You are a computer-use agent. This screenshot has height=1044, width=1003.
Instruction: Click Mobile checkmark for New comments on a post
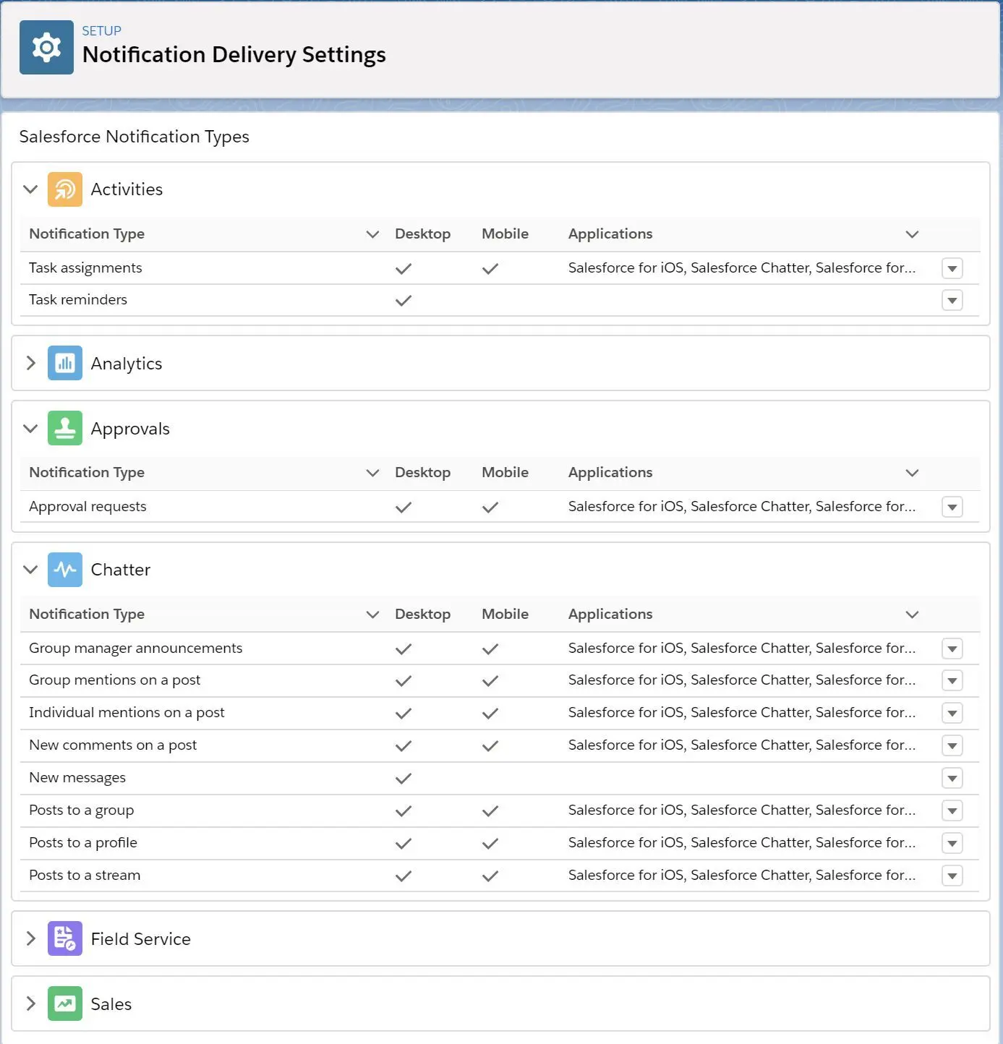pyautogui.click(x=490, y=745)
